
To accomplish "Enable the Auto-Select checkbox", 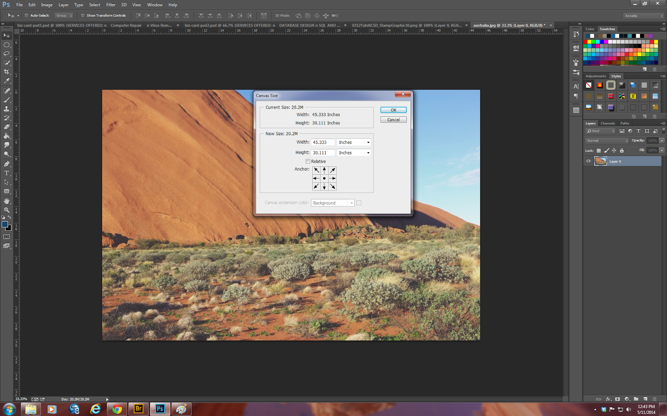I will 26,15.
